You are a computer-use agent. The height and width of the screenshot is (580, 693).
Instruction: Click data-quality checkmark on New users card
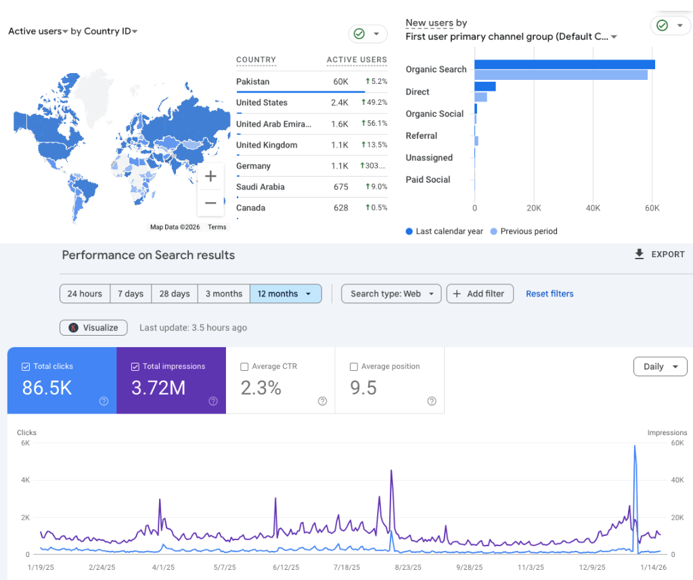661,26
